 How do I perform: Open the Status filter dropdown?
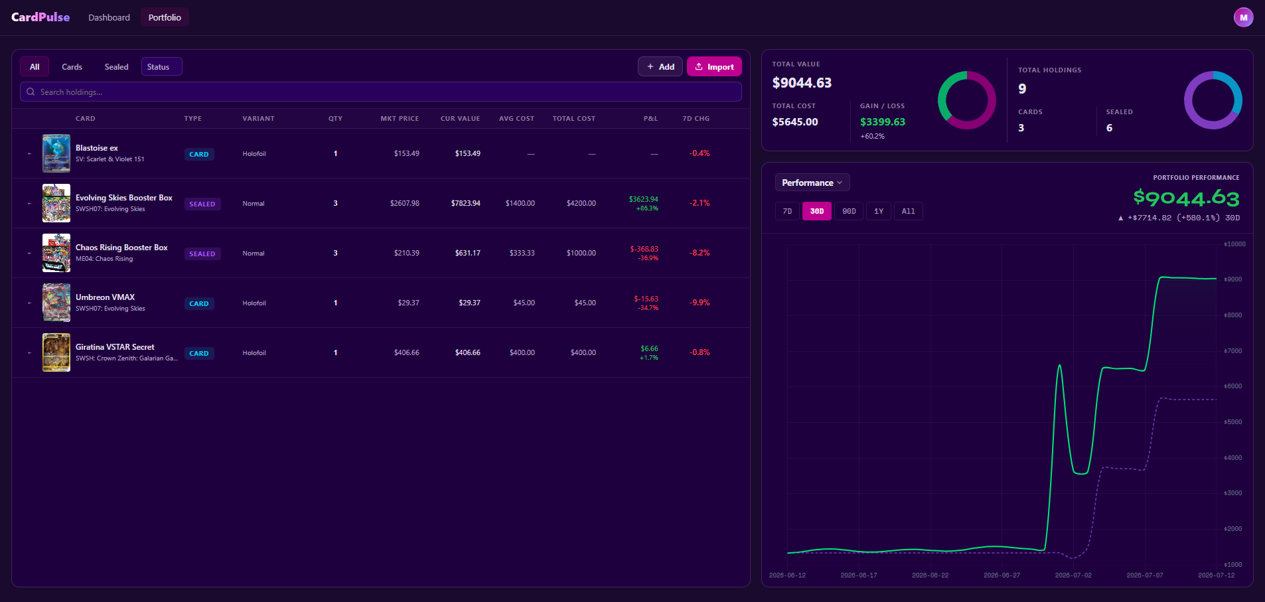[161, 66]
